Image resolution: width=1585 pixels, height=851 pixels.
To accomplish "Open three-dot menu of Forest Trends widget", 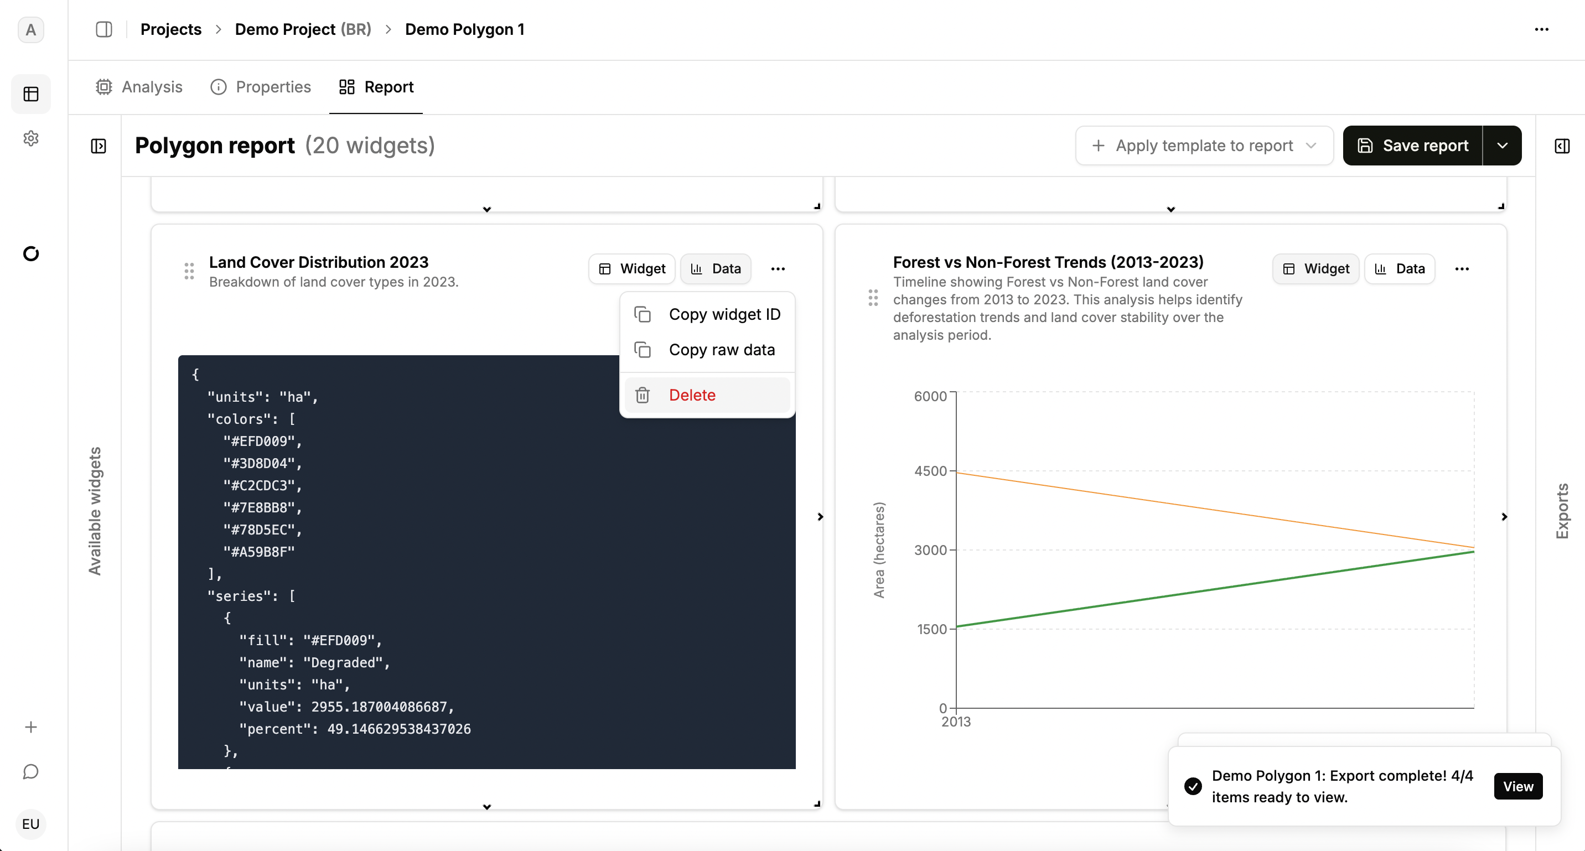I will point(1462,269).
